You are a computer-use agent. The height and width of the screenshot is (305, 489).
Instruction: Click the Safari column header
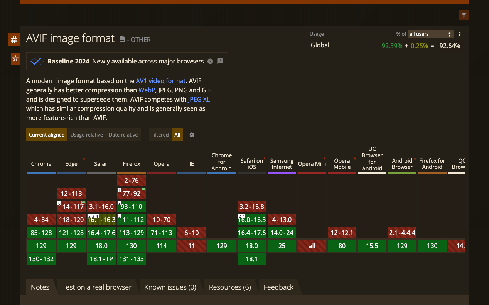(101, 164)
